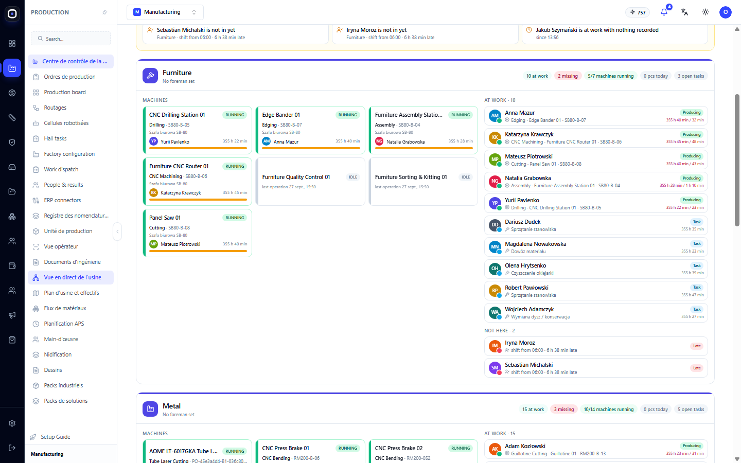
Task: Click the settings gear in left rail
Action: coord(12,423)
